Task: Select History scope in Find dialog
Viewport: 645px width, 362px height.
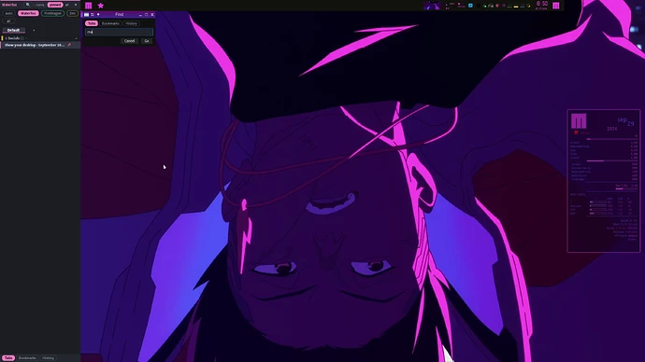Action: coord(131,23)
